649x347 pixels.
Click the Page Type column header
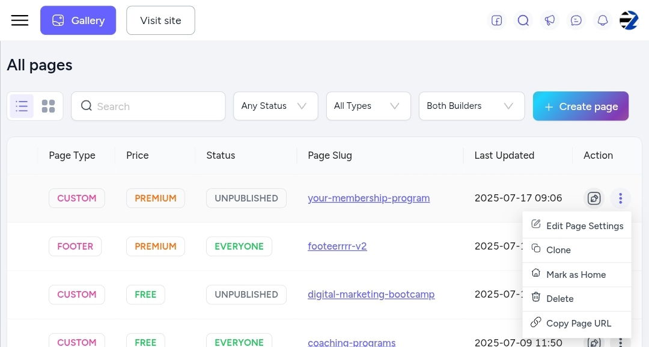(72, 155)
